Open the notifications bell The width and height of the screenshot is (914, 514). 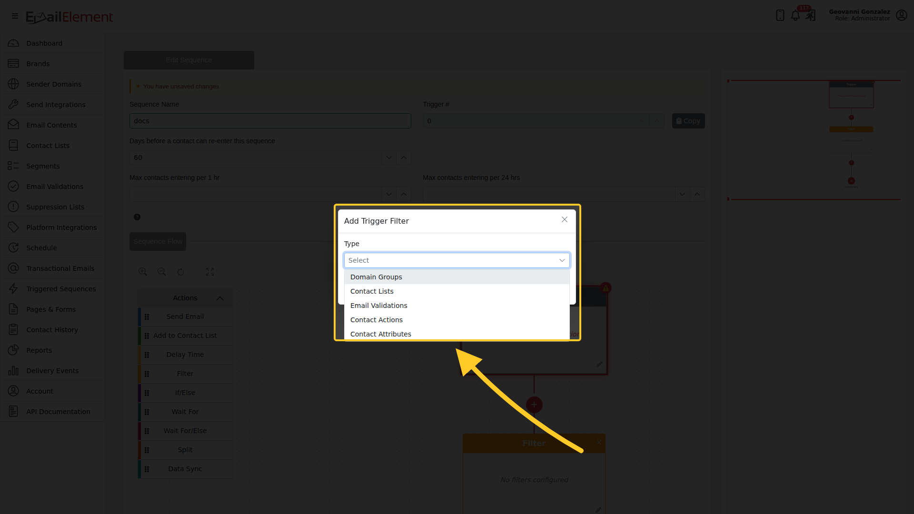point(795,16)
